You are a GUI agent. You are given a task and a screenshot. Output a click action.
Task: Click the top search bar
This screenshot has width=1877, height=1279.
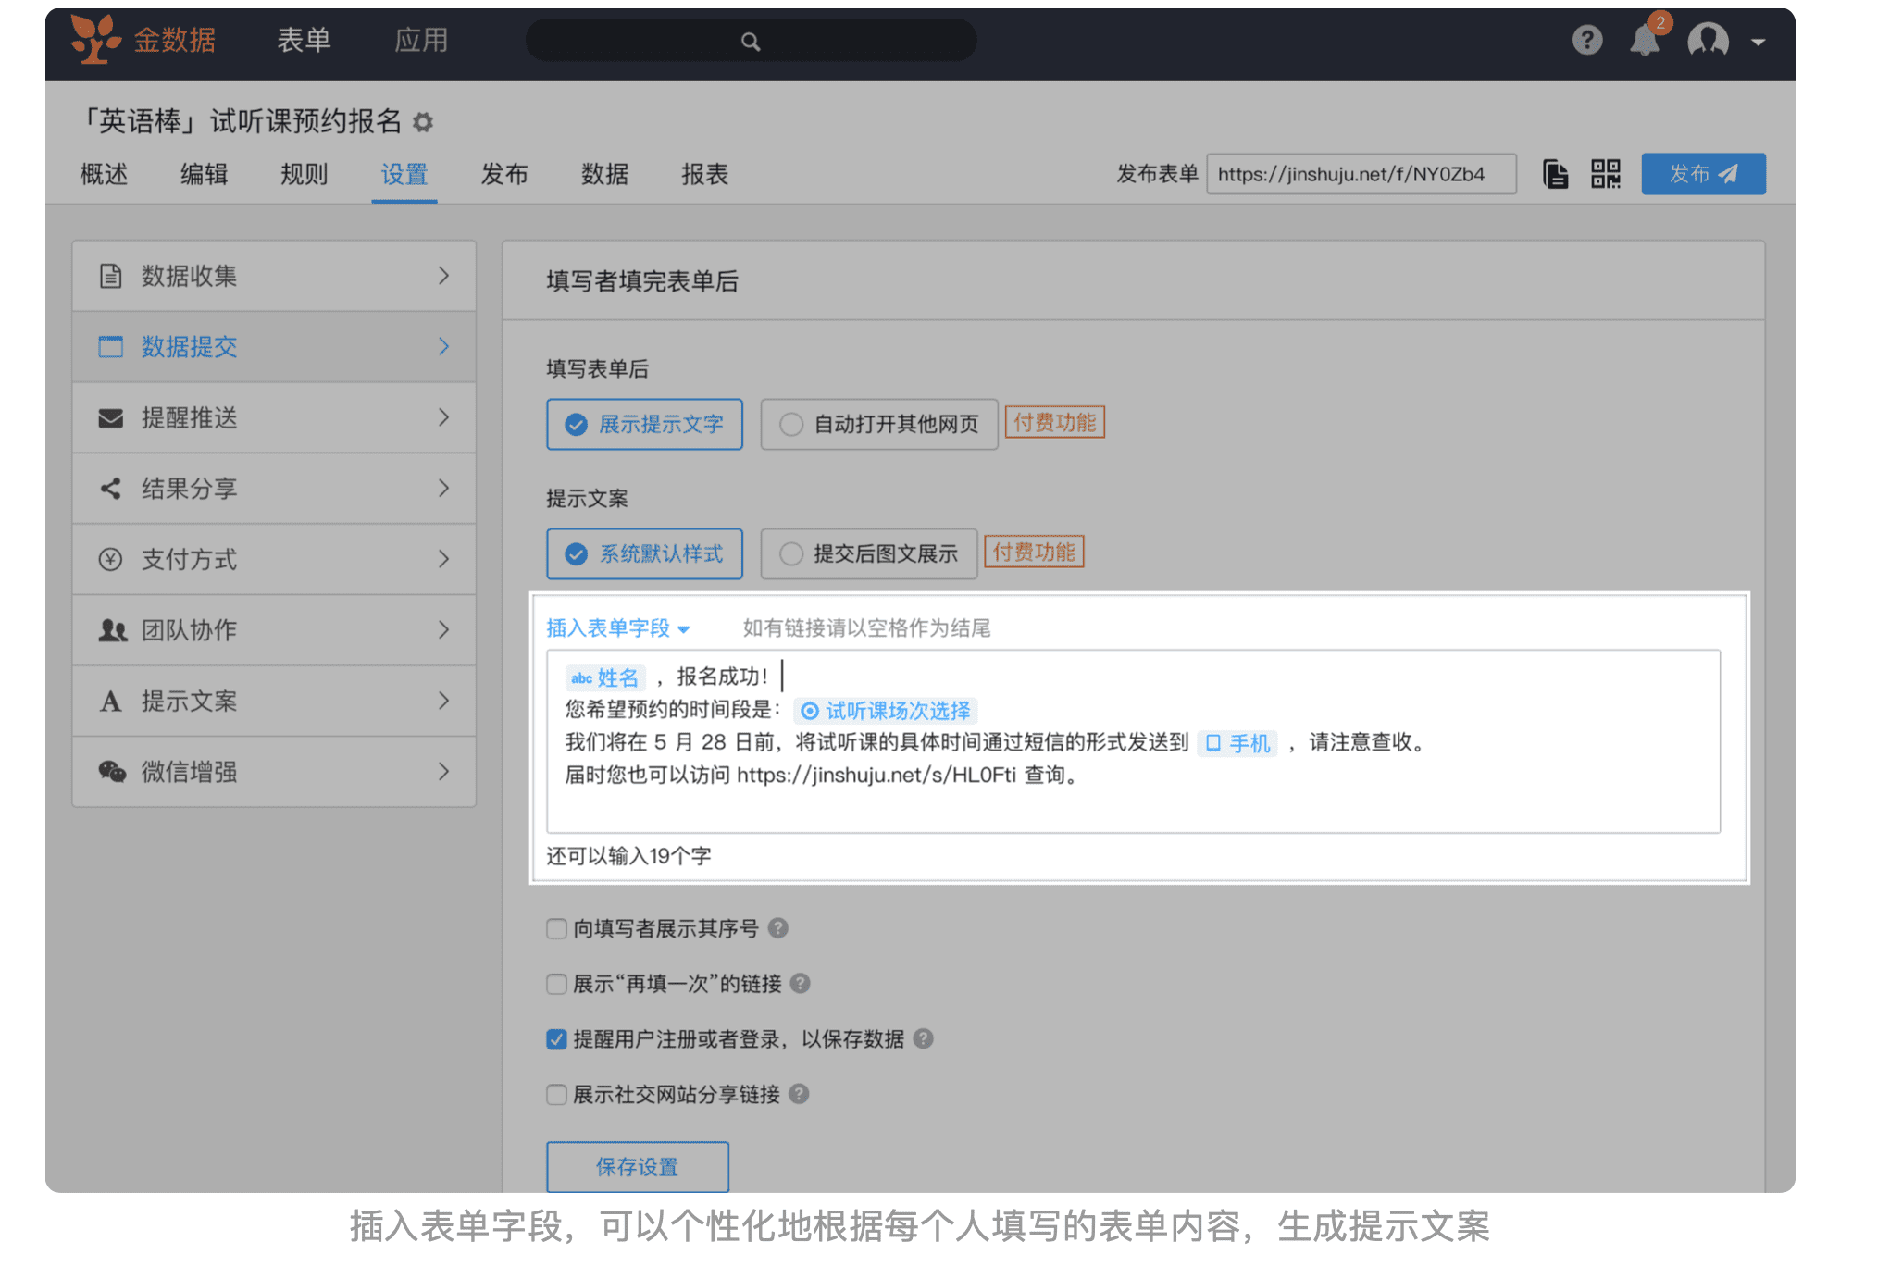751,42
